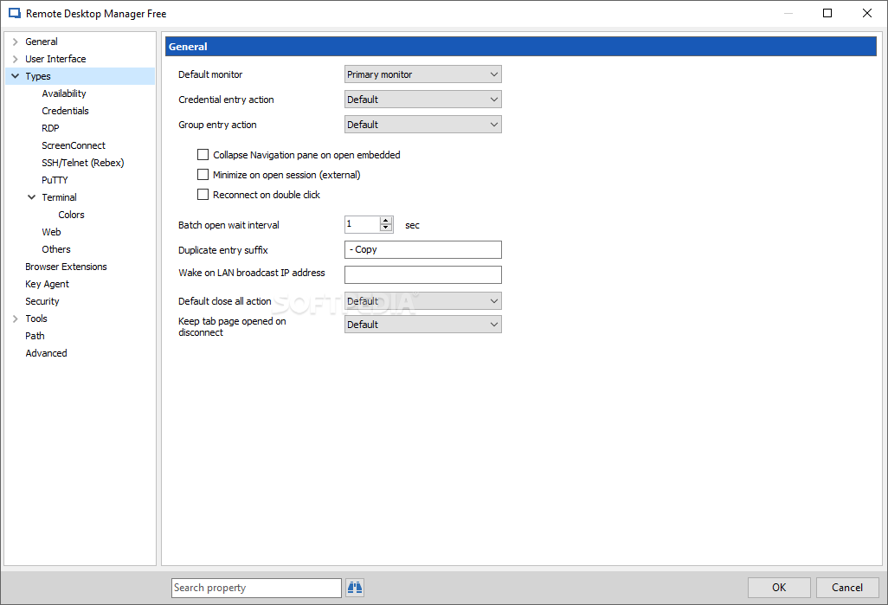Click the Batch open wait interval field
The height and width of the screenshot is (605, 888).
tap(362, 224)
